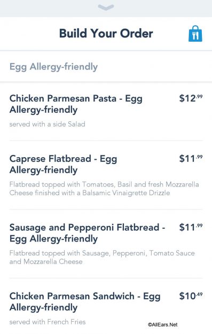Select Chicken Parmesan Sandwich item title
Image resolution: width=212 pixels, height=334 pixels.
[x=85, y=301]
